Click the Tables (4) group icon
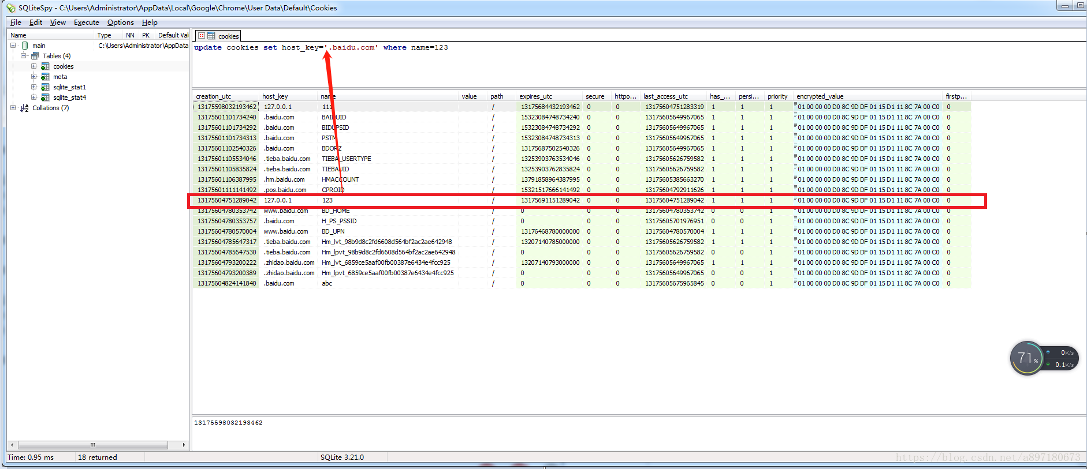Screen dimensions: 1087x469 pyautogui.click(x=35, y=56)
